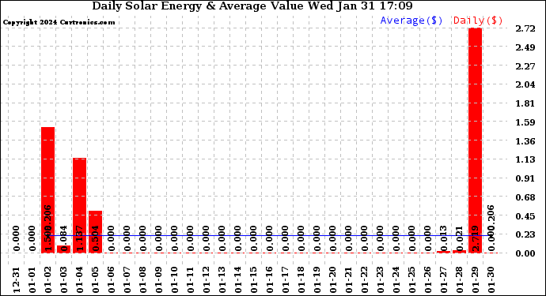Image resolution: width=546 pixels, height=296 pixels.
Task: Click the 2.719 value on the 01-29 bar
Action: [x=476, y=238]
